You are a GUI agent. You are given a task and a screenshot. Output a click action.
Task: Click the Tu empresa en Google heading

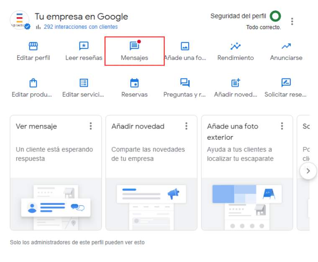81,17
